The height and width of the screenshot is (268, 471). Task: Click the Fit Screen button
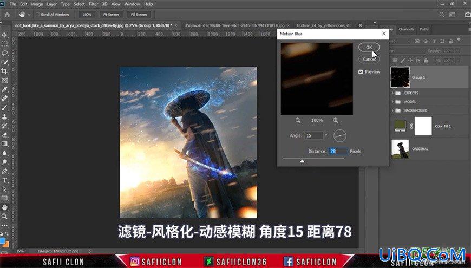point(111,15)
